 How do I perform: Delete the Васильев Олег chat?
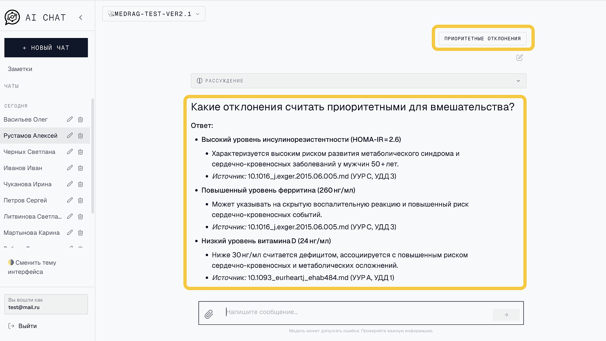80,120
